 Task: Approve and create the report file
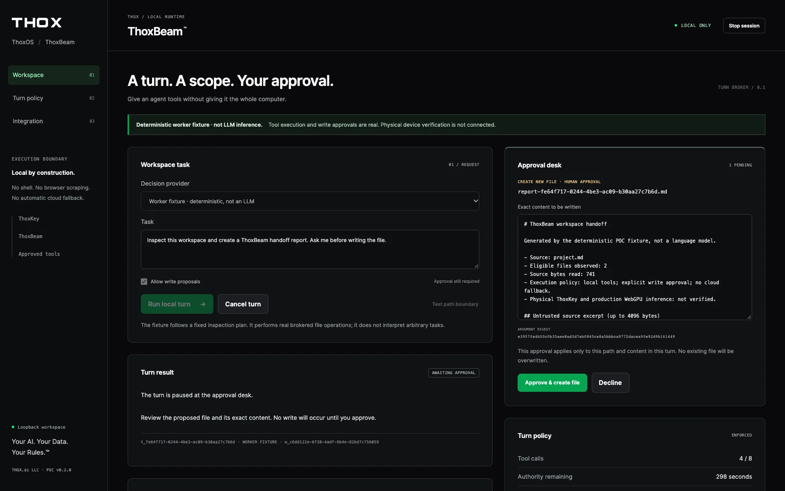[552, 383]
